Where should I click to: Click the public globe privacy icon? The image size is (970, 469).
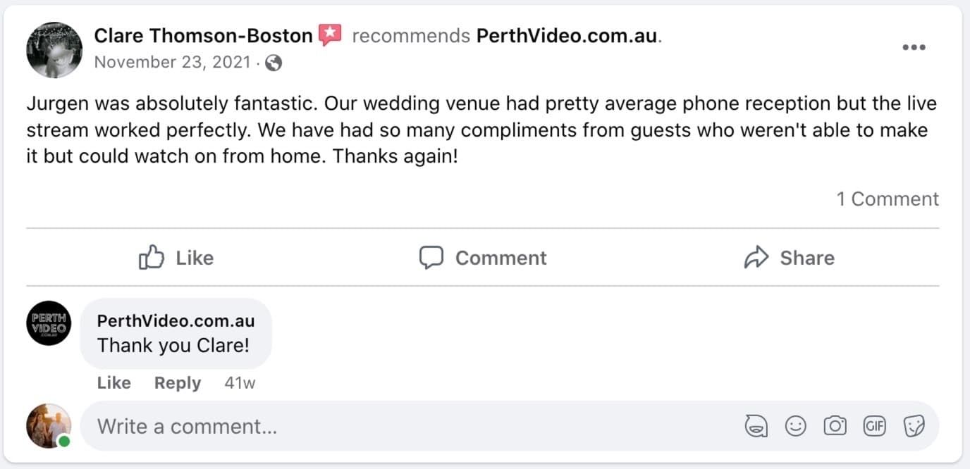point(274,63)
